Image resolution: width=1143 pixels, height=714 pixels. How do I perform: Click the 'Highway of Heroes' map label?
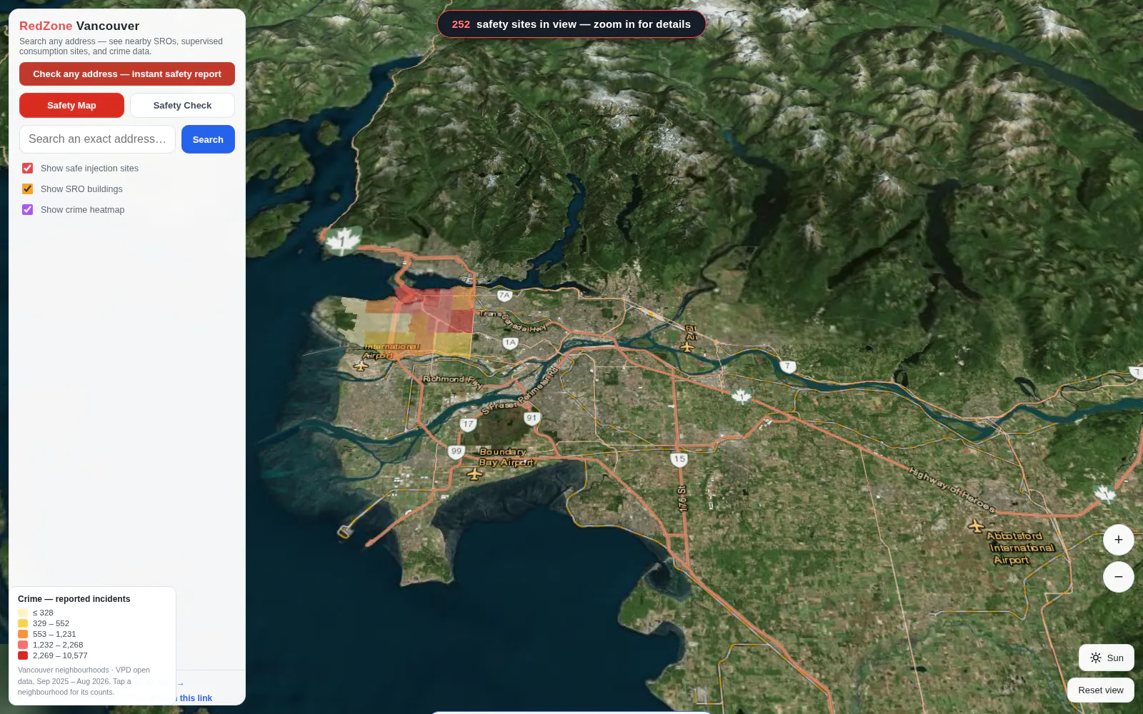pyautogui.click(x=952, y=489)
